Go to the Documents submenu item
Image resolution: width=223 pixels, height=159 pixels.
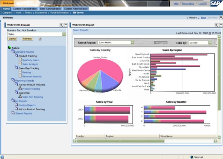click(x=41, y=13)
